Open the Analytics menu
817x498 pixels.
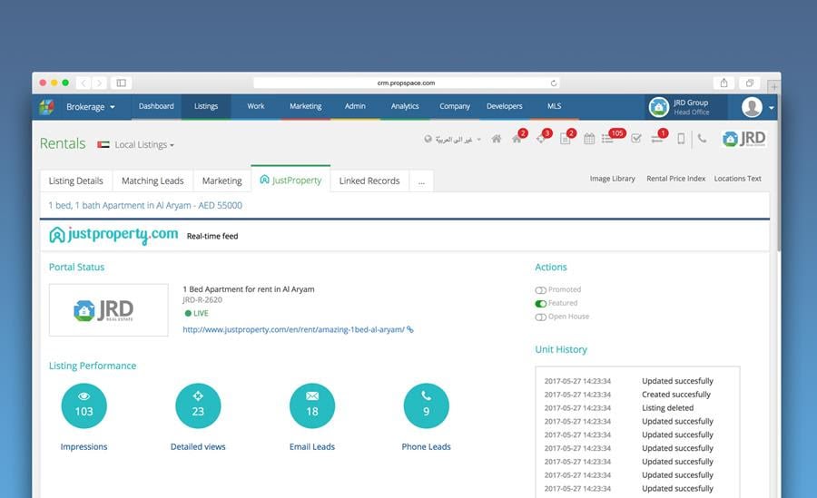(405, 106)
